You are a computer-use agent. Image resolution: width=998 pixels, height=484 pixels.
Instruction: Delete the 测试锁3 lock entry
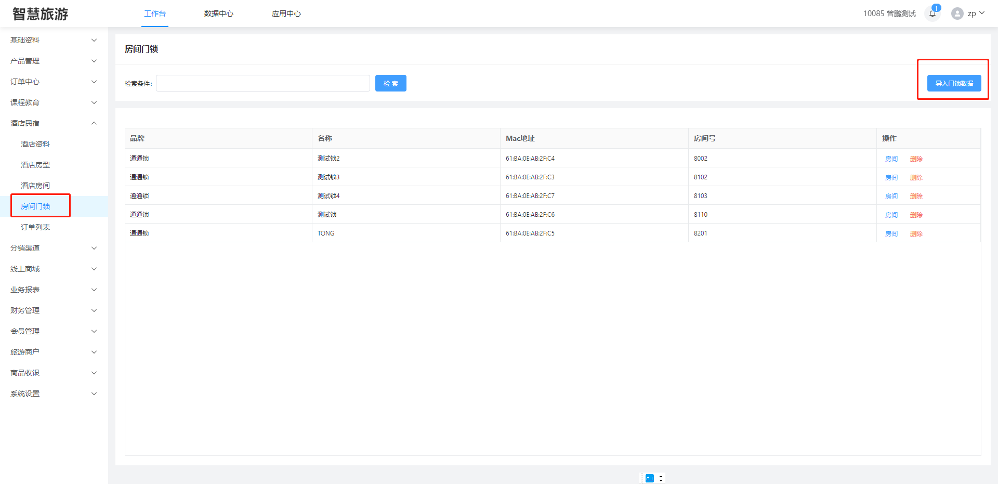(x=916, y=177)
